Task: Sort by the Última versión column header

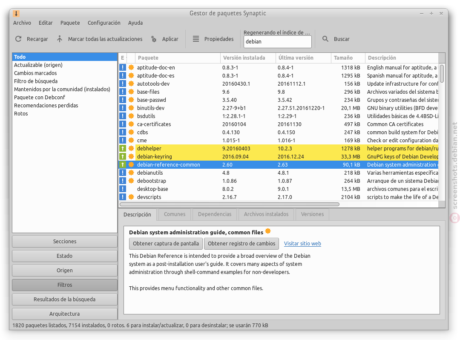Action: 303,58
